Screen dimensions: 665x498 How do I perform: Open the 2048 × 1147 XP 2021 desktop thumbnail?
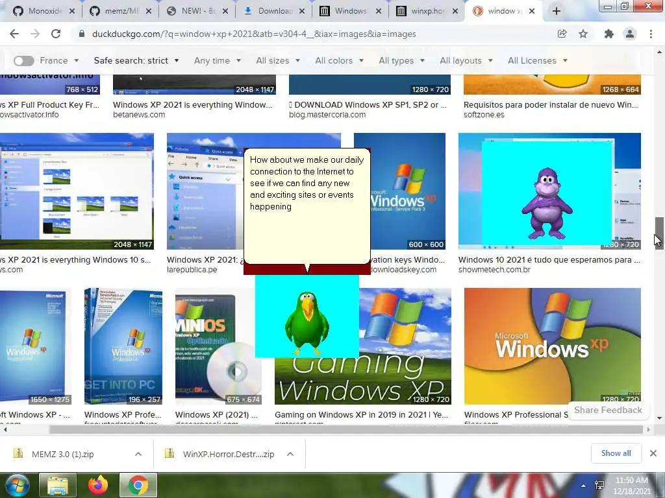point(77,191)
